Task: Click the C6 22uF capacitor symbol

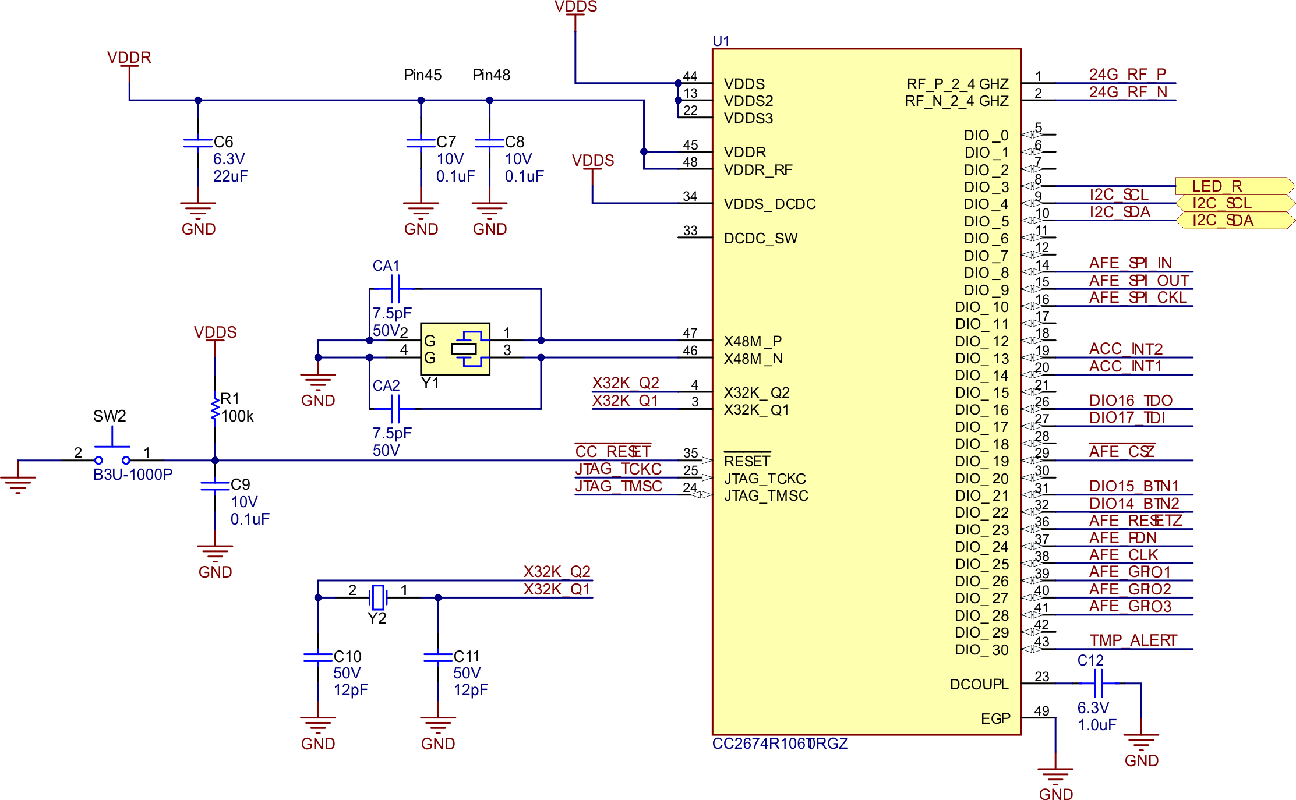Action: (x=198, y=143)
